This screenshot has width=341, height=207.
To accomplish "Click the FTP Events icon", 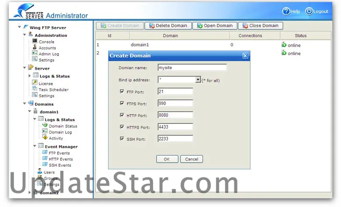I will point(45,152).
